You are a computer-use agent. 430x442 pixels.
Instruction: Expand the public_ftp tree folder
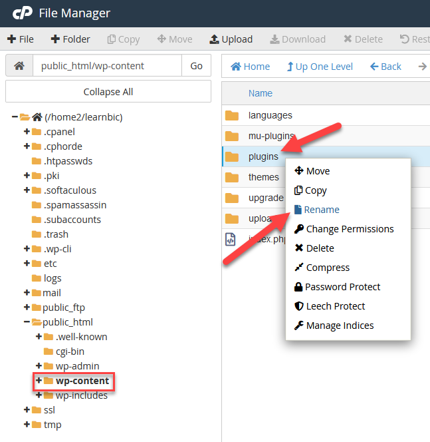pos(27,308)
